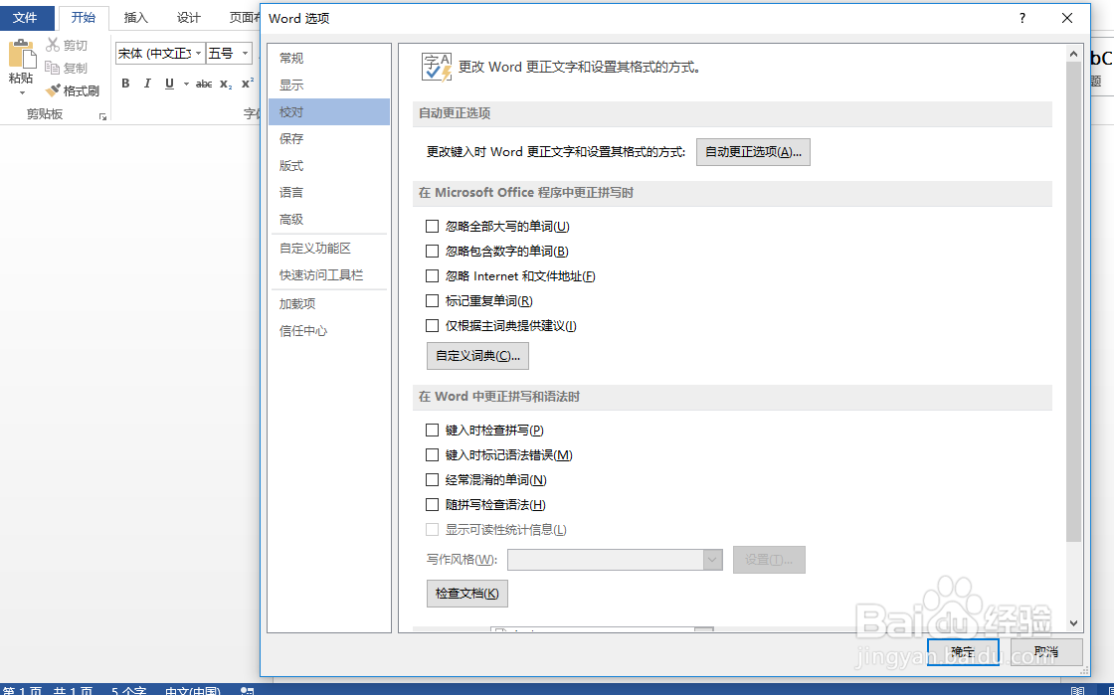This screenshot has height=695, width=1114.
Task: Click the options pane scrollbar thumb
Action: [x=1073, y=301]
